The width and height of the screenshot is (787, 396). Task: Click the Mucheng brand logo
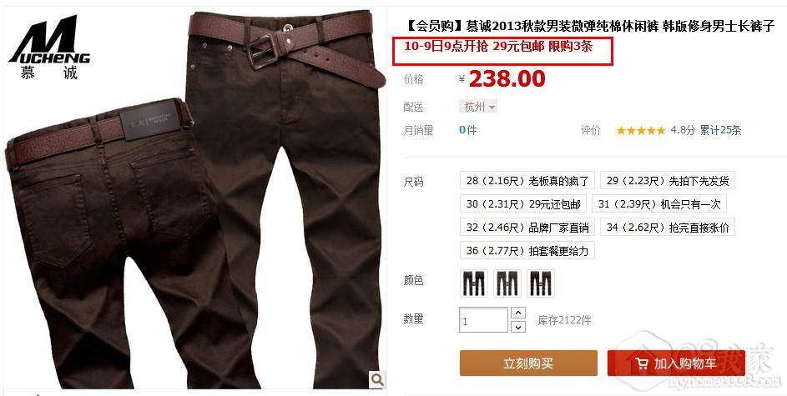click(x=49, y=48)
